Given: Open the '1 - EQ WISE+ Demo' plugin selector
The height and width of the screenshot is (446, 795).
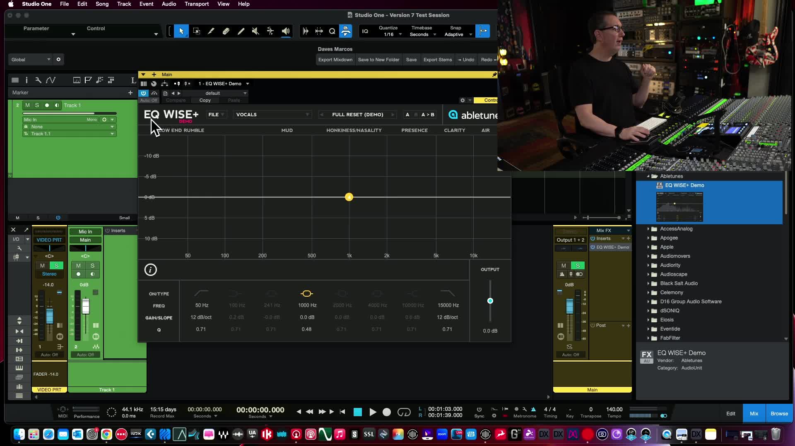Looking at the screenshot, I should tap(224, 84).
